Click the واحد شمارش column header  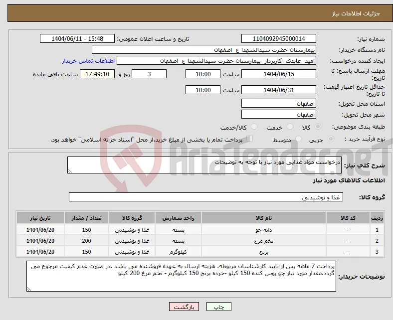pos(178,218)
